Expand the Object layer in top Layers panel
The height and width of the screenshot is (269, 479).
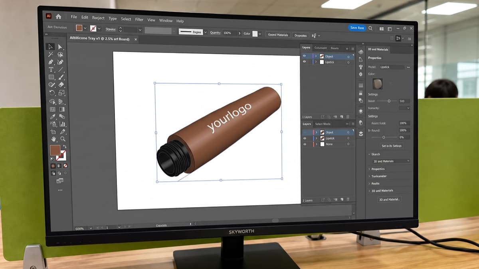pos(316,56)
